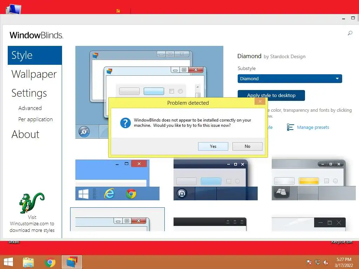Viewport: 359px width, 269px height.
Task: Launch Google Chrome from taskbar
Action: click(x=50, y=262)
